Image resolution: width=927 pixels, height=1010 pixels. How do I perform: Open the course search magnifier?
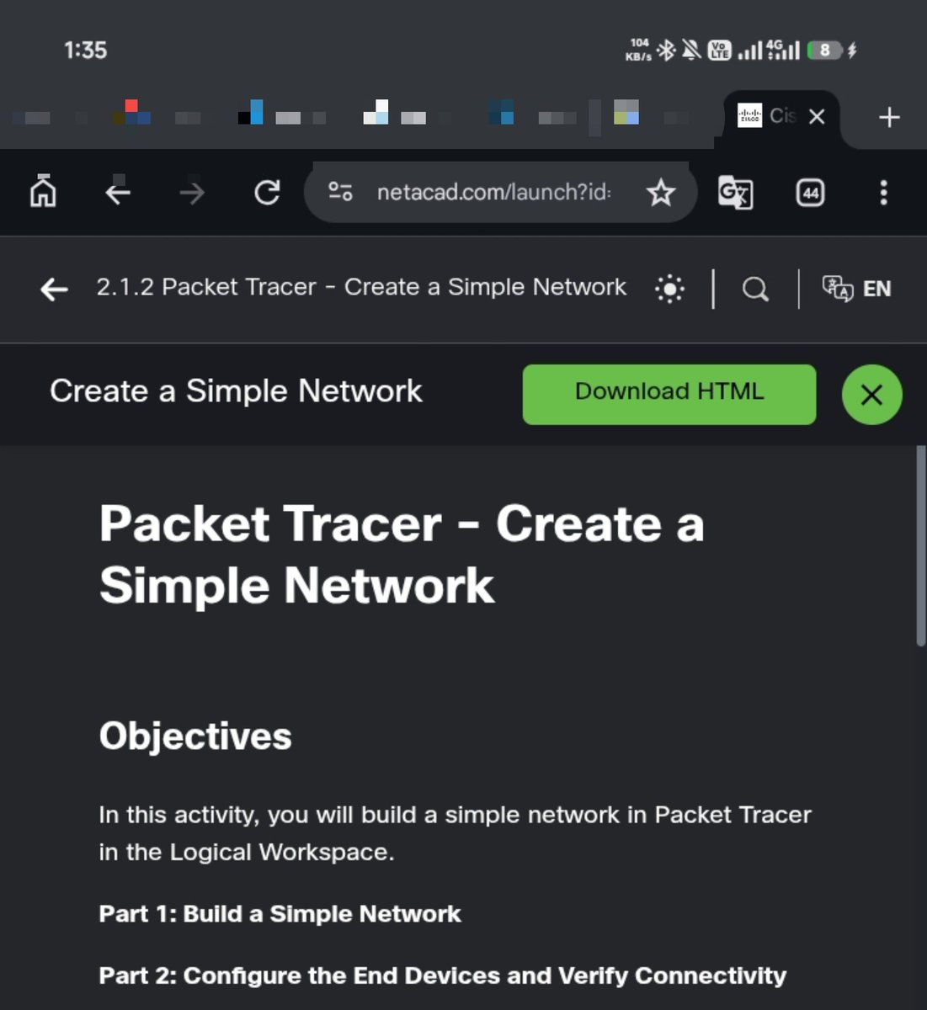pyautogui.click(x=755, y=290)
